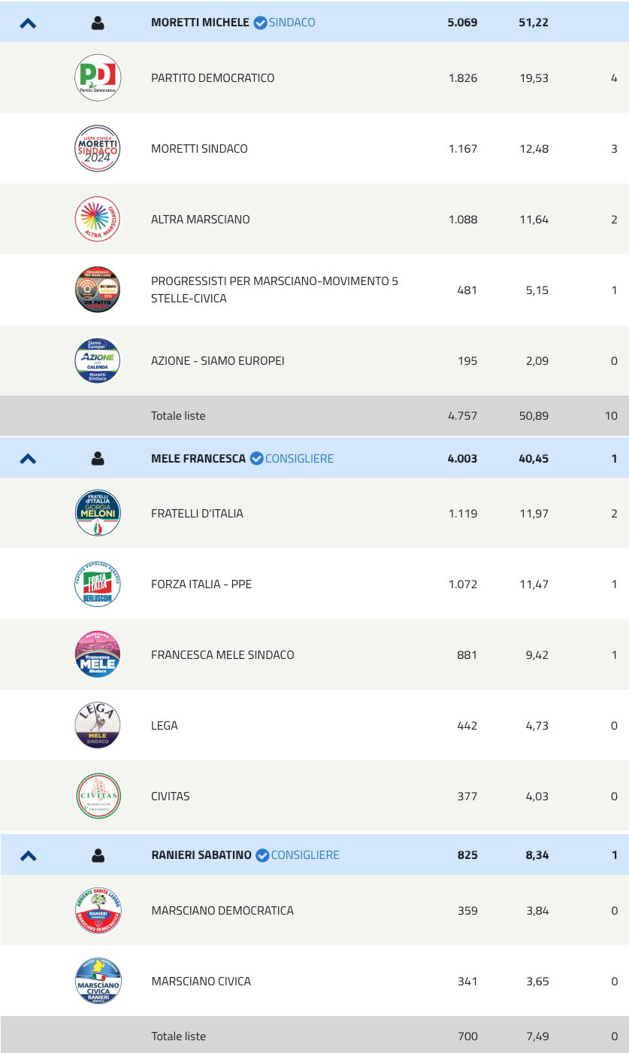Viewport: 629px width, 1053px height.
Task: Click the Francesca Mele Sindaco pink logo
Action: click(98, 654)
